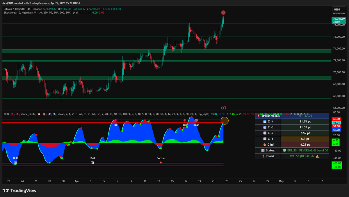
Task: Click the Bitcoin / TetherUS symbol title
Action: (14, 9)
